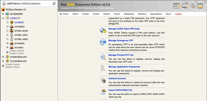Open Import OATH-PSKC File link
This screenshot has height=101, width=207.
120,90
